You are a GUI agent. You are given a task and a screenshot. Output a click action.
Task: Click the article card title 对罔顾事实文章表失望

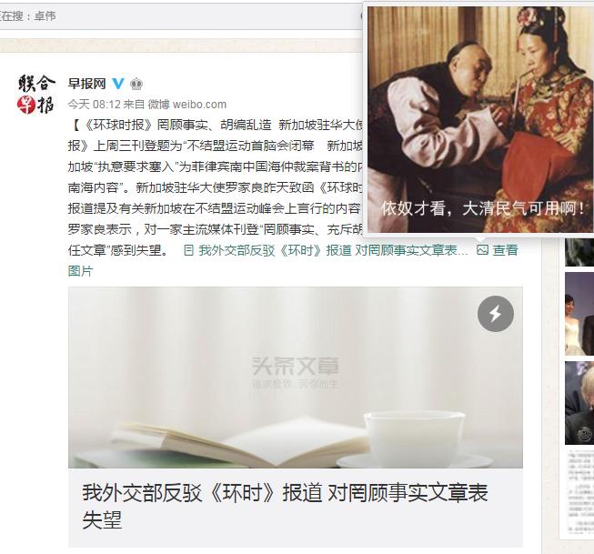pyautogui.click(x=285, y=507)
